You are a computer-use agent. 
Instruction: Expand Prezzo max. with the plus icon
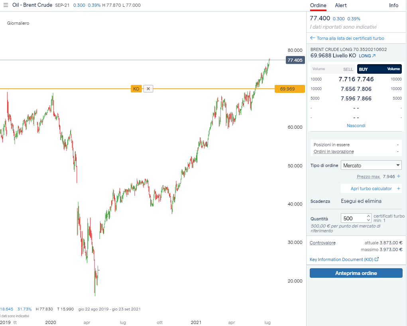tap(399, 176)
